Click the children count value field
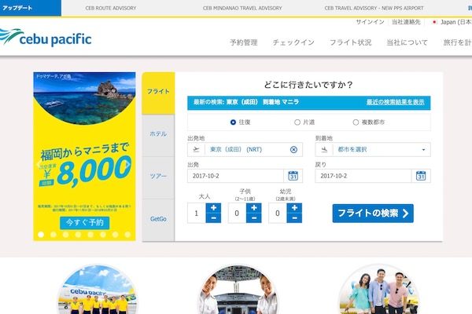Image resolution: width=472 pixels, height=314 pixels. coord(237,213)
